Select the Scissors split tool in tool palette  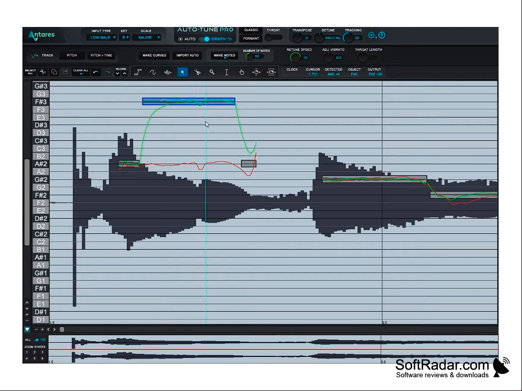click(198, 72)
